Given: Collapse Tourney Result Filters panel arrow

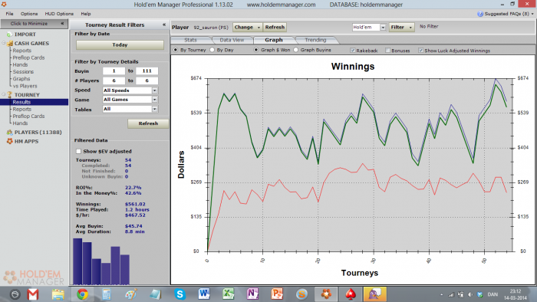Looking at the screenshot, I should coord(164,25).
